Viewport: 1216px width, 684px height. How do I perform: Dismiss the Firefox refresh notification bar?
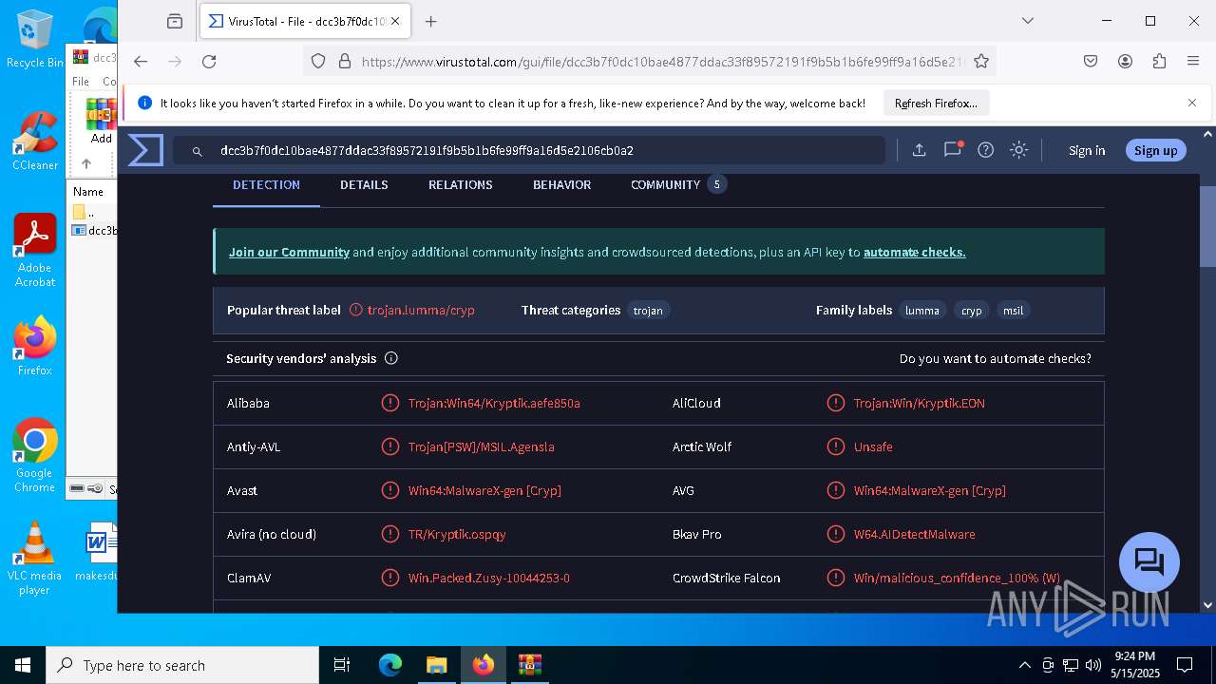click(x=1192, y=103)
